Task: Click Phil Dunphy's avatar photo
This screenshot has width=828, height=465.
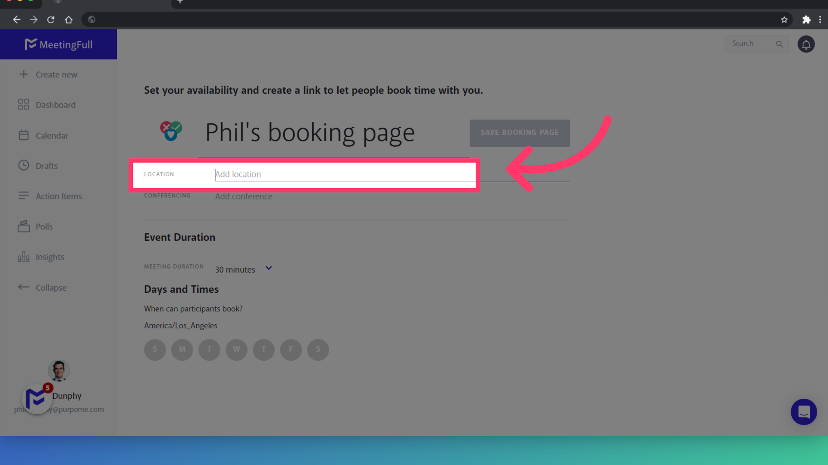Action: click(x=59, y=371)
